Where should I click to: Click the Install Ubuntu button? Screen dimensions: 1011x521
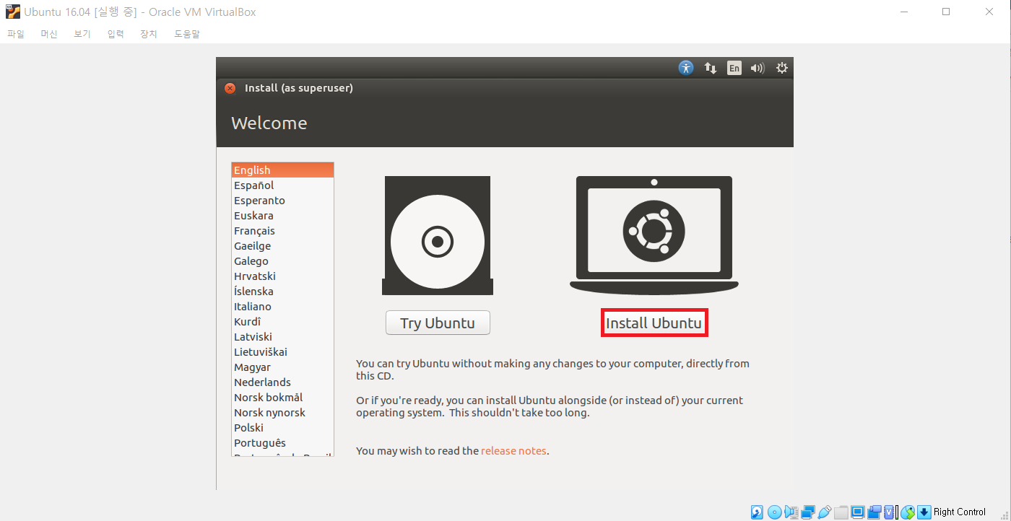click(654, 323)
